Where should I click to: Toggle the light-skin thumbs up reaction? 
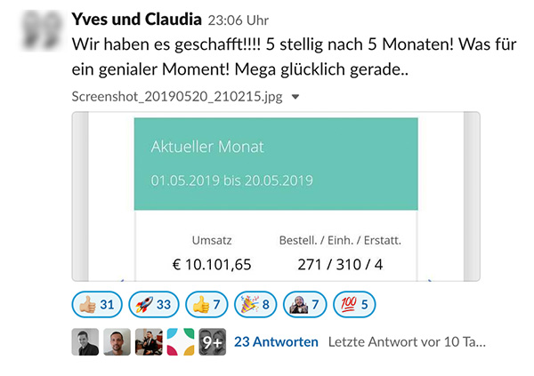(x=97, y=305)
